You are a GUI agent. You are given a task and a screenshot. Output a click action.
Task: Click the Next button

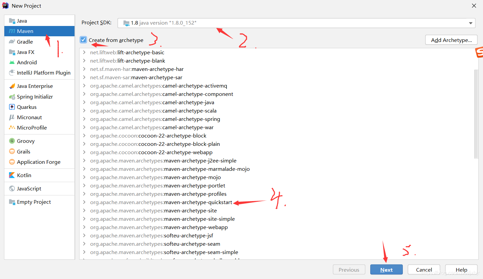387,270
